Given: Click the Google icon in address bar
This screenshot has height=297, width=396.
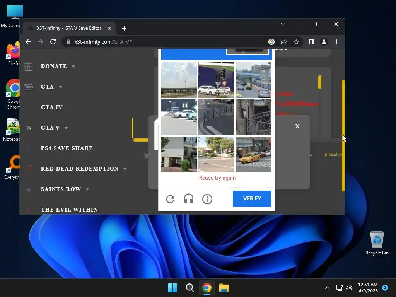Looking at the screenshot, I should pyautogui.click(x=271, y=42).
